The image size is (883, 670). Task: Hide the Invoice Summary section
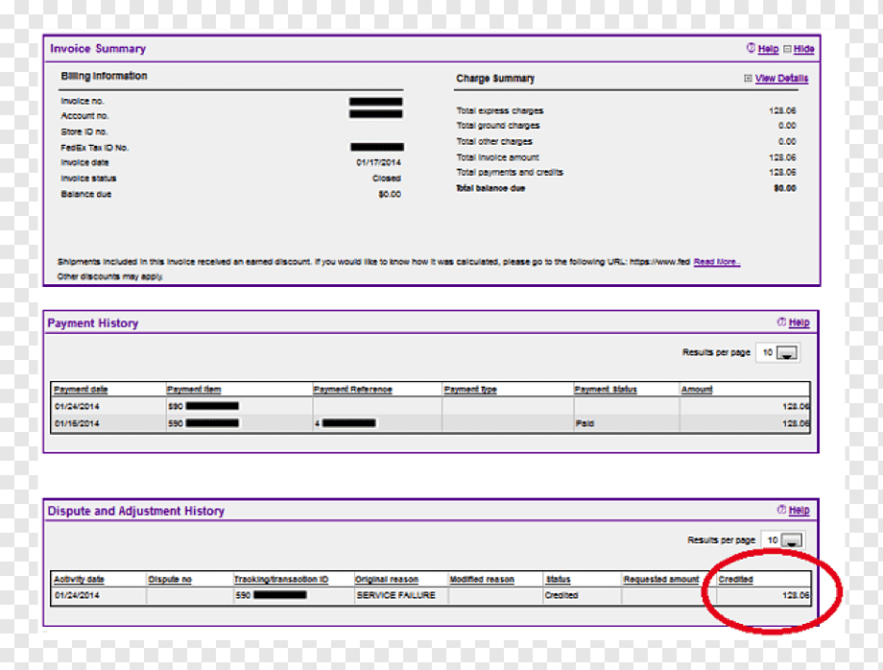click(803, 49)
